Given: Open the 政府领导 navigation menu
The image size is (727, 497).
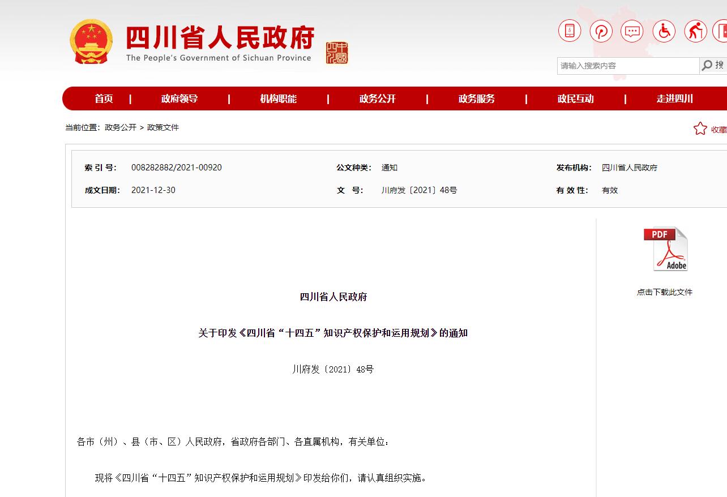Looking at the screenshot, I should point(179,99).
